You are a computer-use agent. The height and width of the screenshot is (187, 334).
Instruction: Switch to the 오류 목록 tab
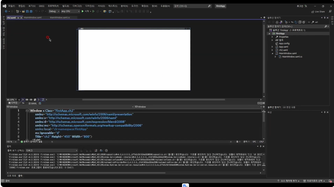click(x=12, y=176)
